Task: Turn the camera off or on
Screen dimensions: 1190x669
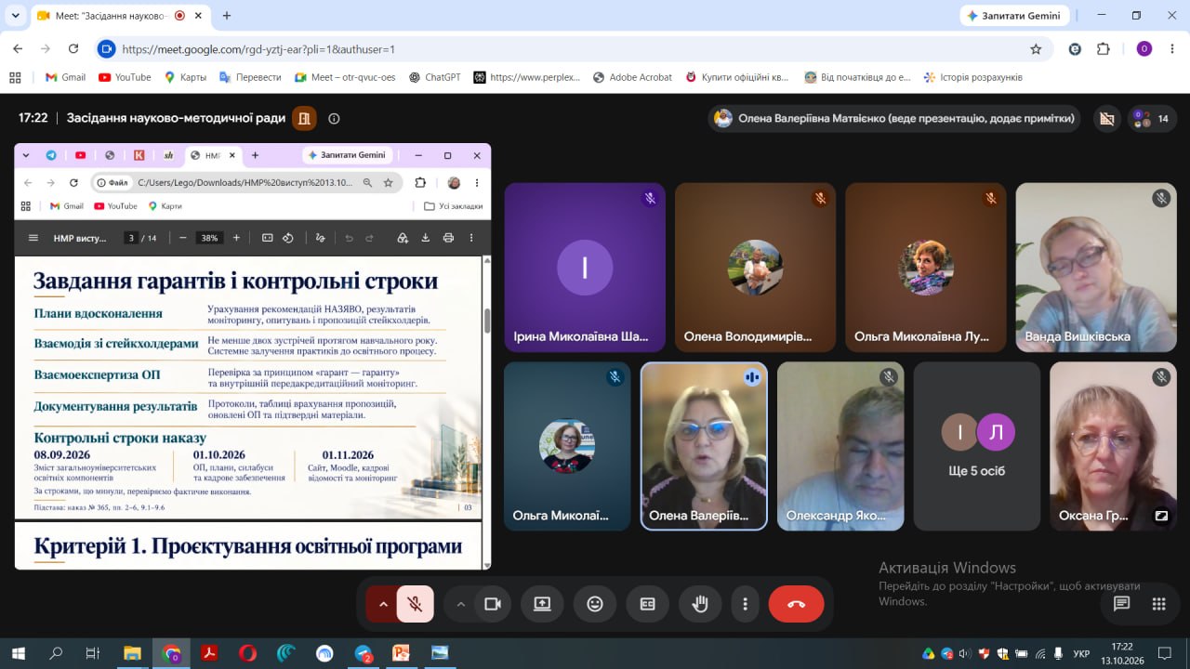Action: (x=492, y=604)
